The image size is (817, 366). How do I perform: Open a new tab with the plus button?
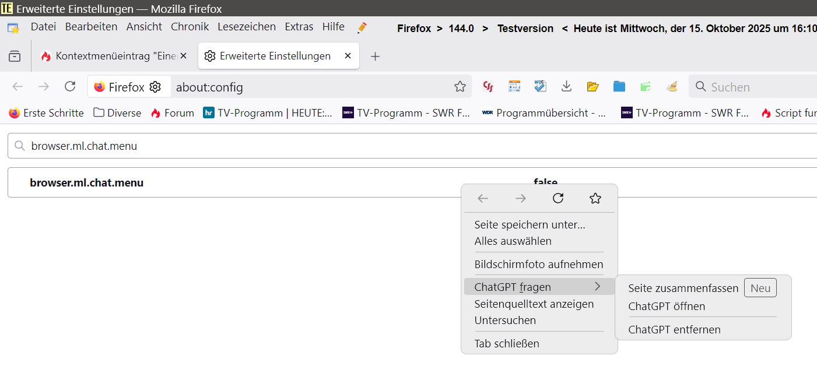pos(376,56)
